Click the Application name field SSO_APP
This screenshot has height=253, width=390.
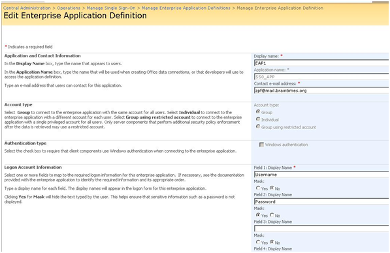coord(321,77)
